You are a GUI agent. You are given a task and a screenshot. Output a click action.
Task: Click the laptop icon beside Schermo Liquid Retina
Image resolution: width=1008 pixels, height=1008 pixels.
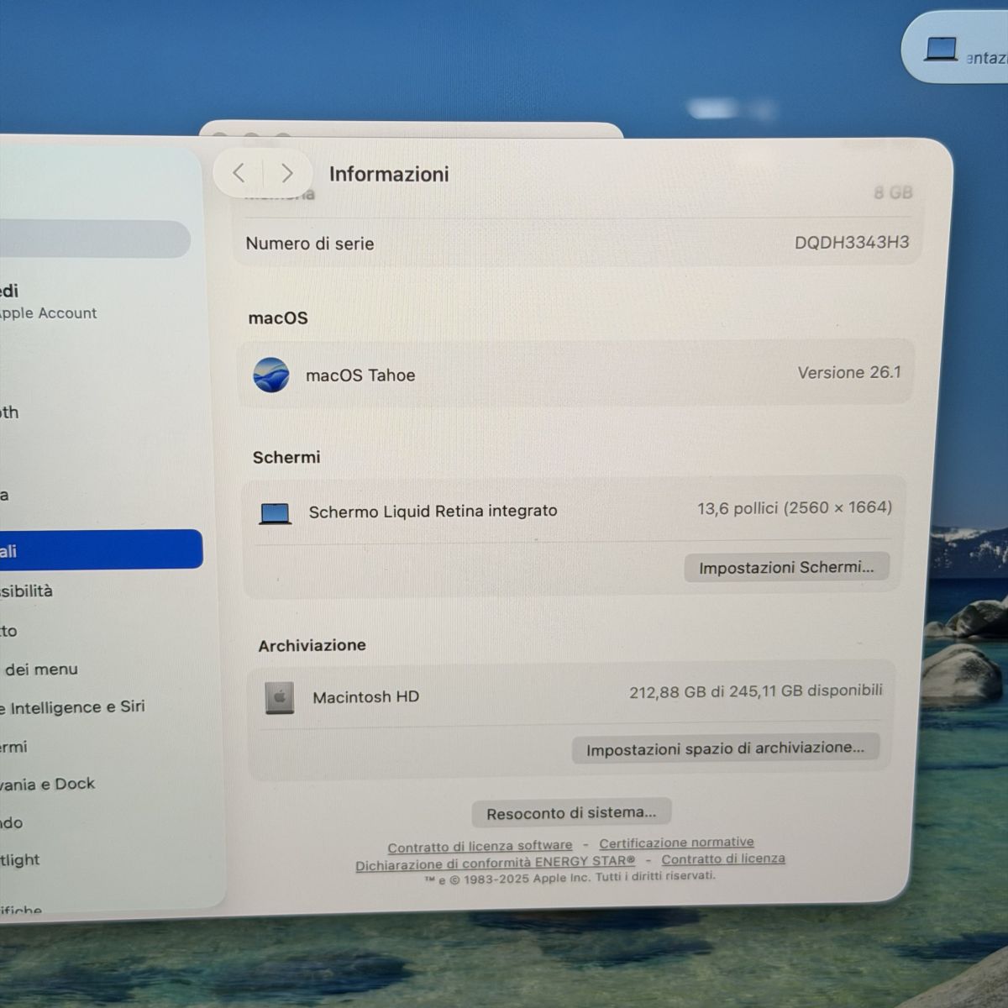coord(276,512)
